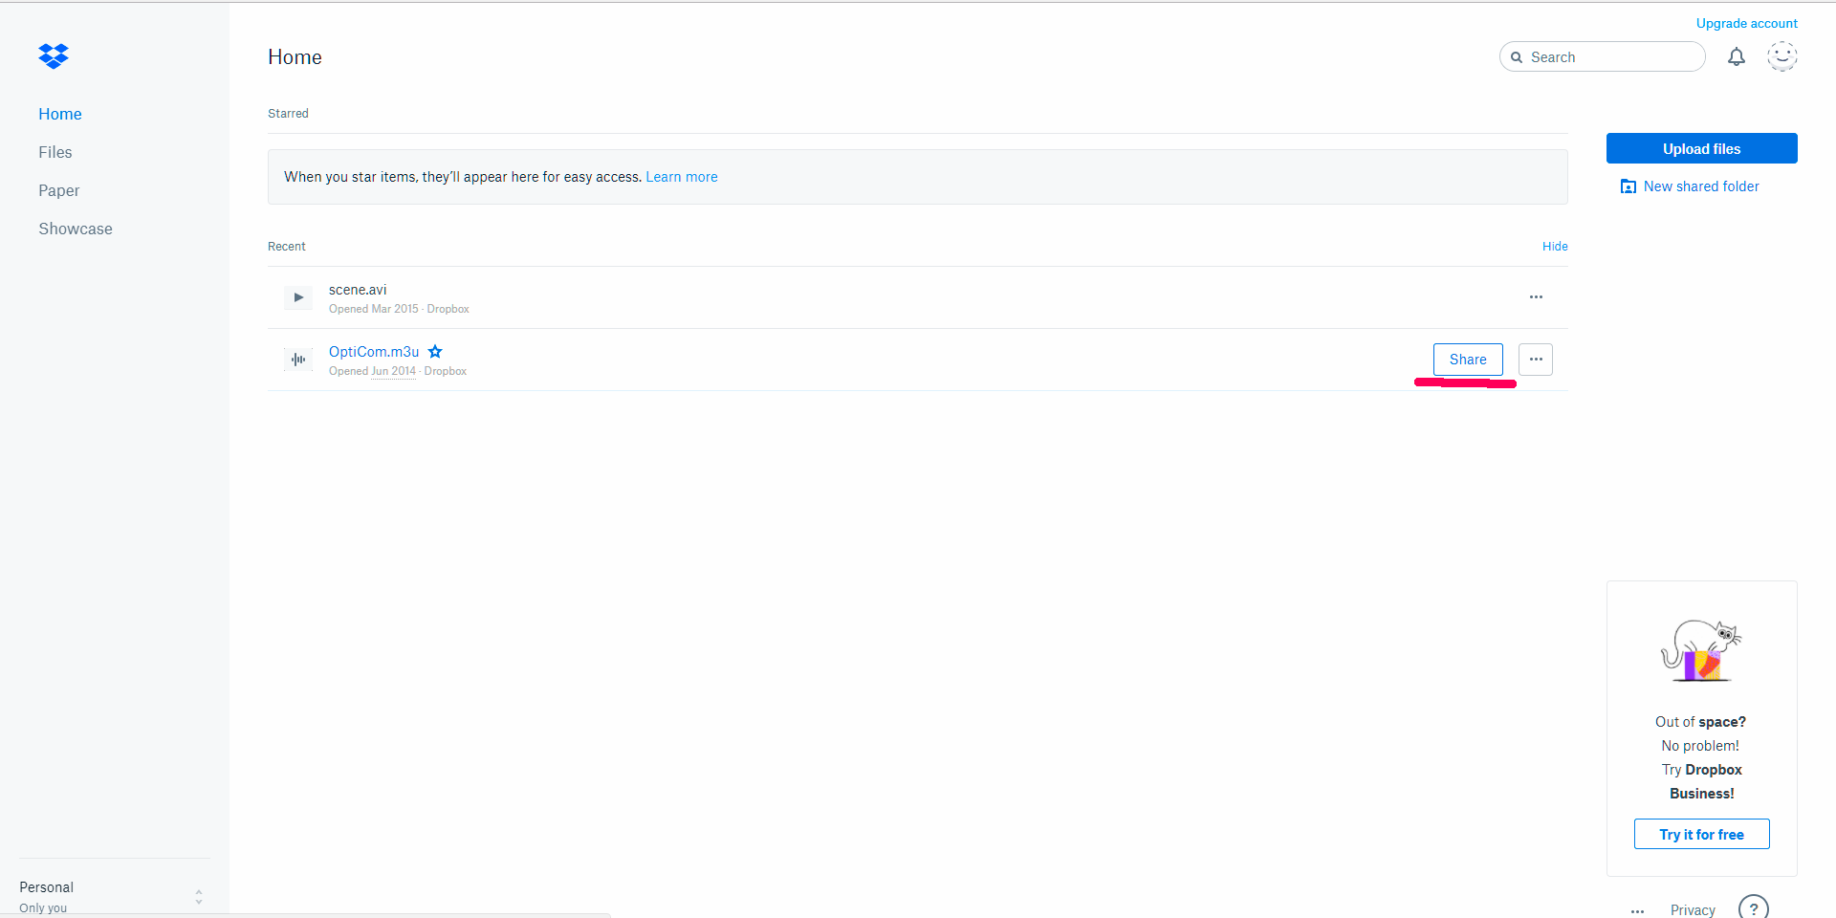This screenshot has height=918, width=1836.
Task: Click Dropbox folder link under scene.avi
Action: pyautogui.click(x=448, y=309)
